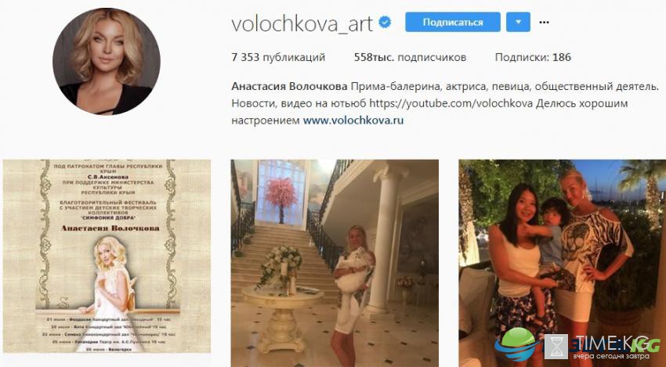Click the TIME:KG hourglass logo icon
This screenshot has height=367, width=666.
(556, 347)
